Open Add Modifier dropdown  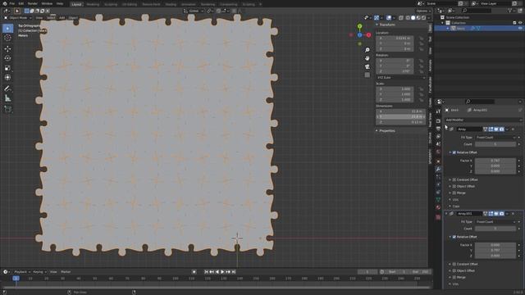click(483, 120)
